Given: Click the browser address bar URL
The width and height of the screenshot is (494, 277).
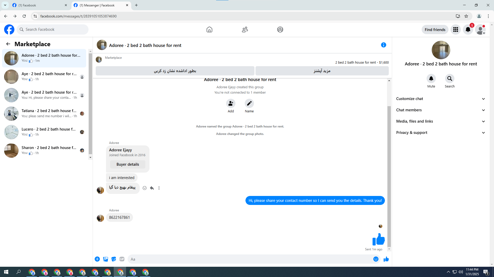Looking at the screenshot, I should point(78,16).
